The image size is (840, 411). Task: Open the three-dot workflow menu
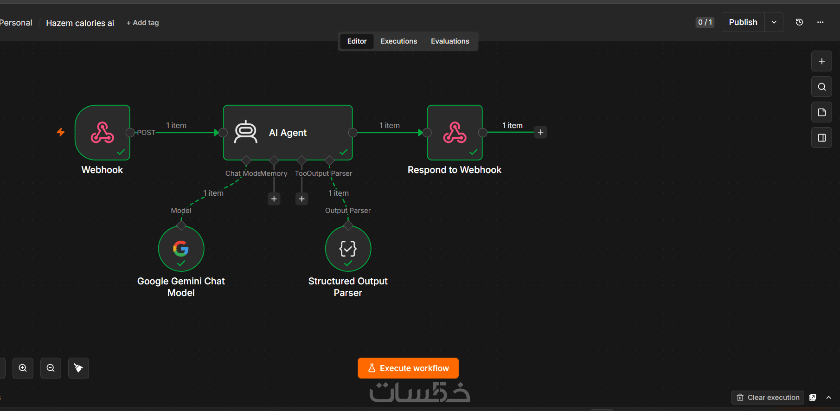(x=820, y=22)
